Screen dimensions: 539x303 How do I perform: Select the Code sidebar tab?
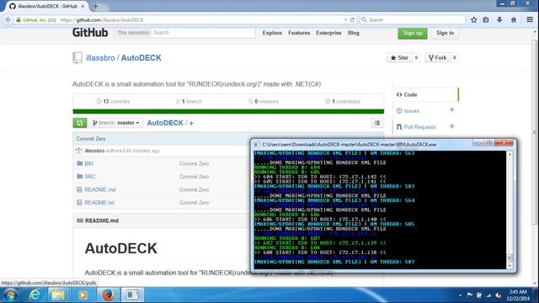(x=425, y=94)
